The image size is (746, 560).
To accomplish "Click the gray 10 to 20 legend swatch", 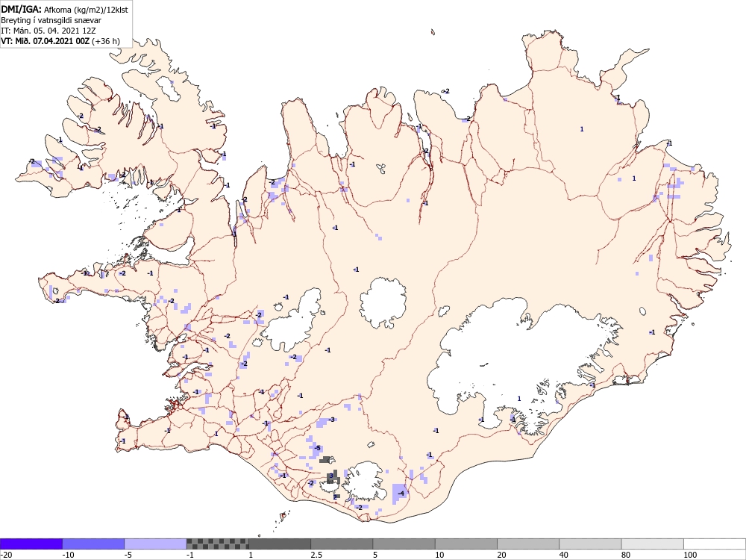I will pos(466,544).
